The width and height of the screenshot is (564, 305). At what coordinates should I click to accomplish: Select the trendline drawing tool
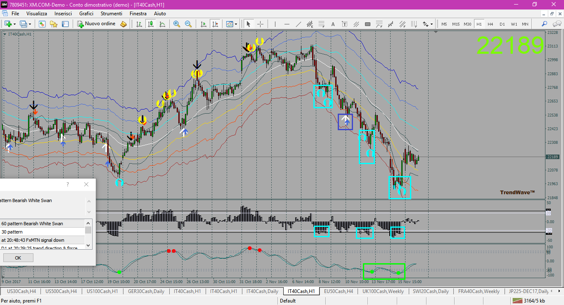pos(298,24)
